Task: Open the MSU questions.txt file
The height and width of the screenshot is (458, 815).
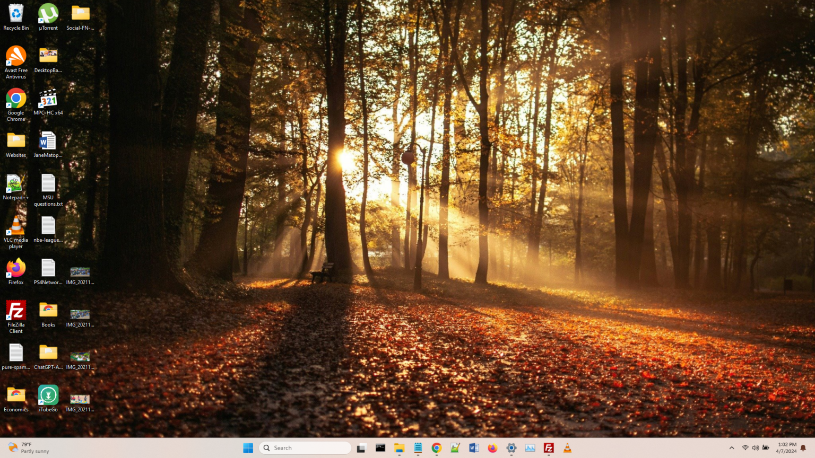Action: click(48, 184)
